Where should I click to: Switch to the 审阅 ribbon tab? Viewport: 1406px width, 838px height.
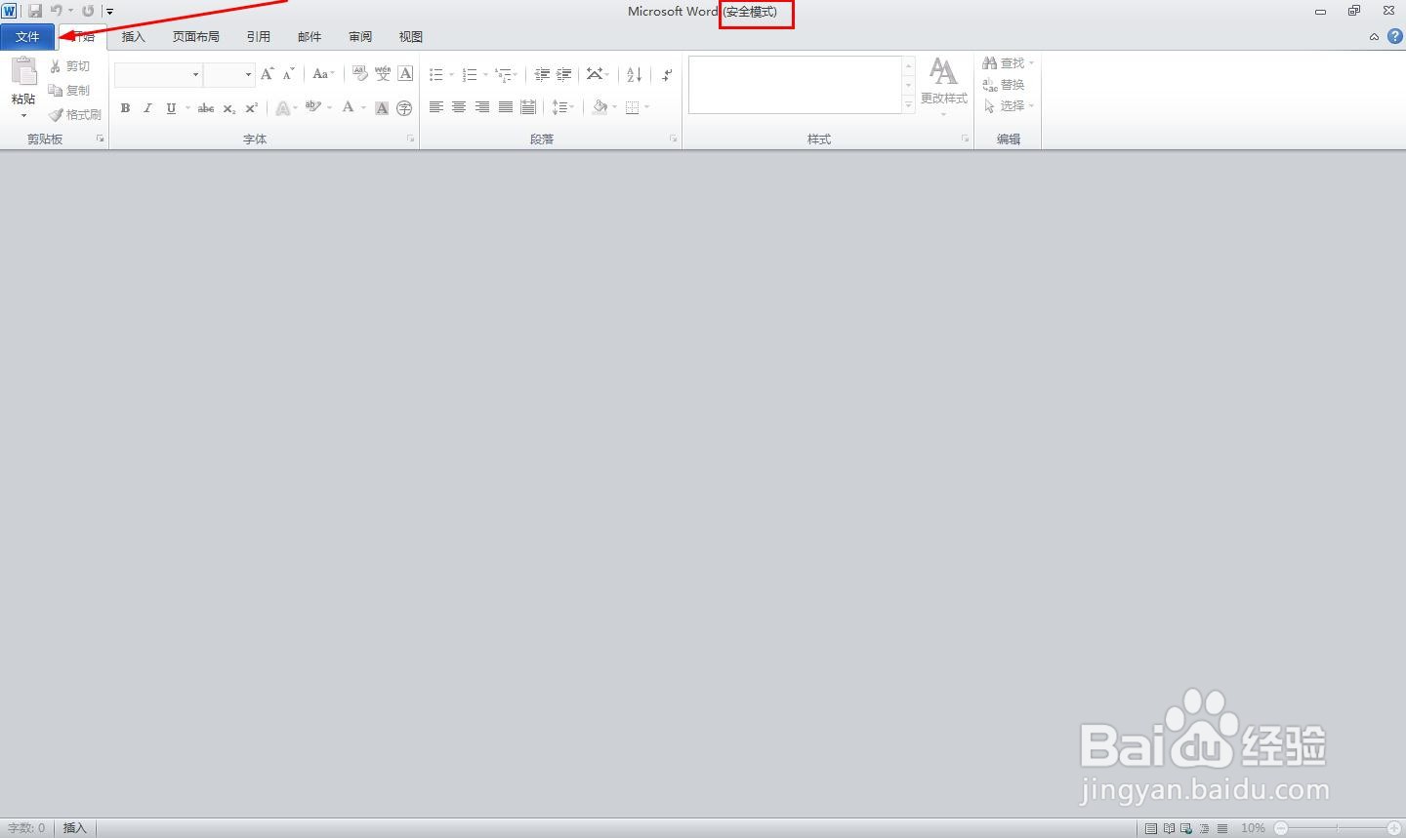[x=360, y=37]
